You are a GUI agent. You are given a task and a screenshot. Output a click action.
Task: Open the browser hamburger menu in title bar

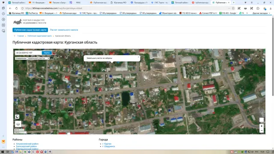click(252, 3)
